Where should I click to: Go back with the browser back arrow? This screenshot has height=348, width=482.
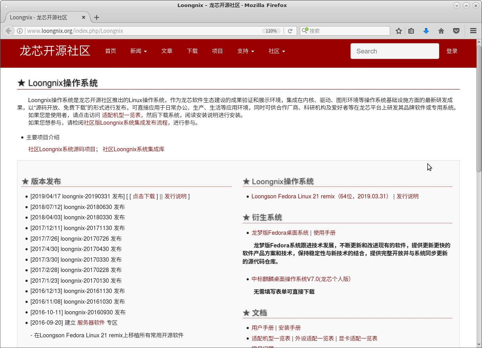[x=8, y=31]
